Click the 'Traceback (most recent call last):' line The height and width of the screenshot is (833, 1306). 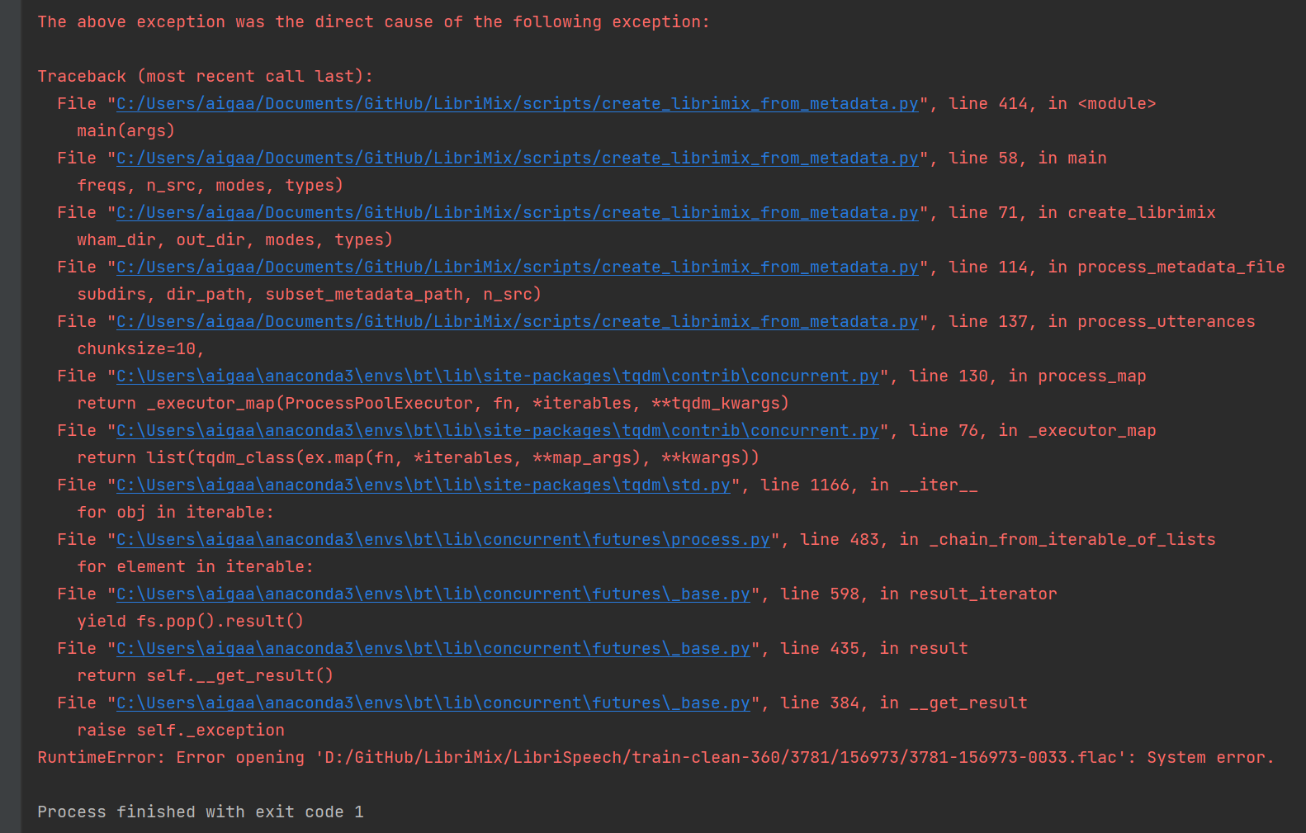pyautogui.click(x=206, y=76)
